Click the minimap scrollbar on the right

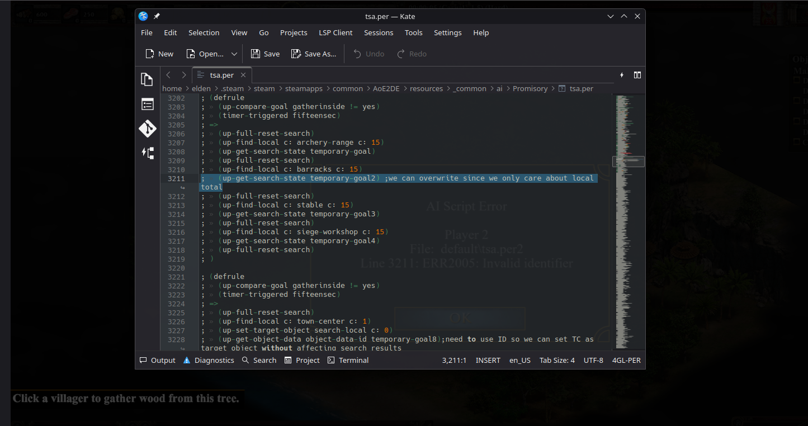pyautogui.click(x=629, y=224)
